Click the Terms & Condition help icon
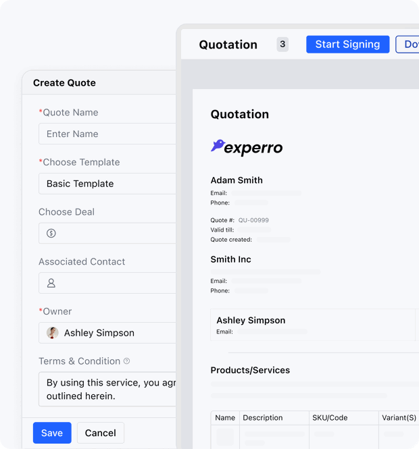This screenshot has height=449, width=419. point(126,361)
